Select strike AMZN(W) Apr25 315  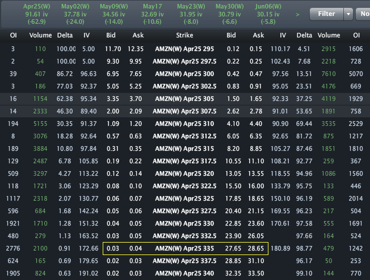[x=184, y=149]
